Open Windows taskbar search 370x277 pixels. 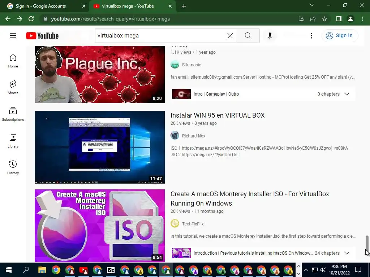coord(26,270)
